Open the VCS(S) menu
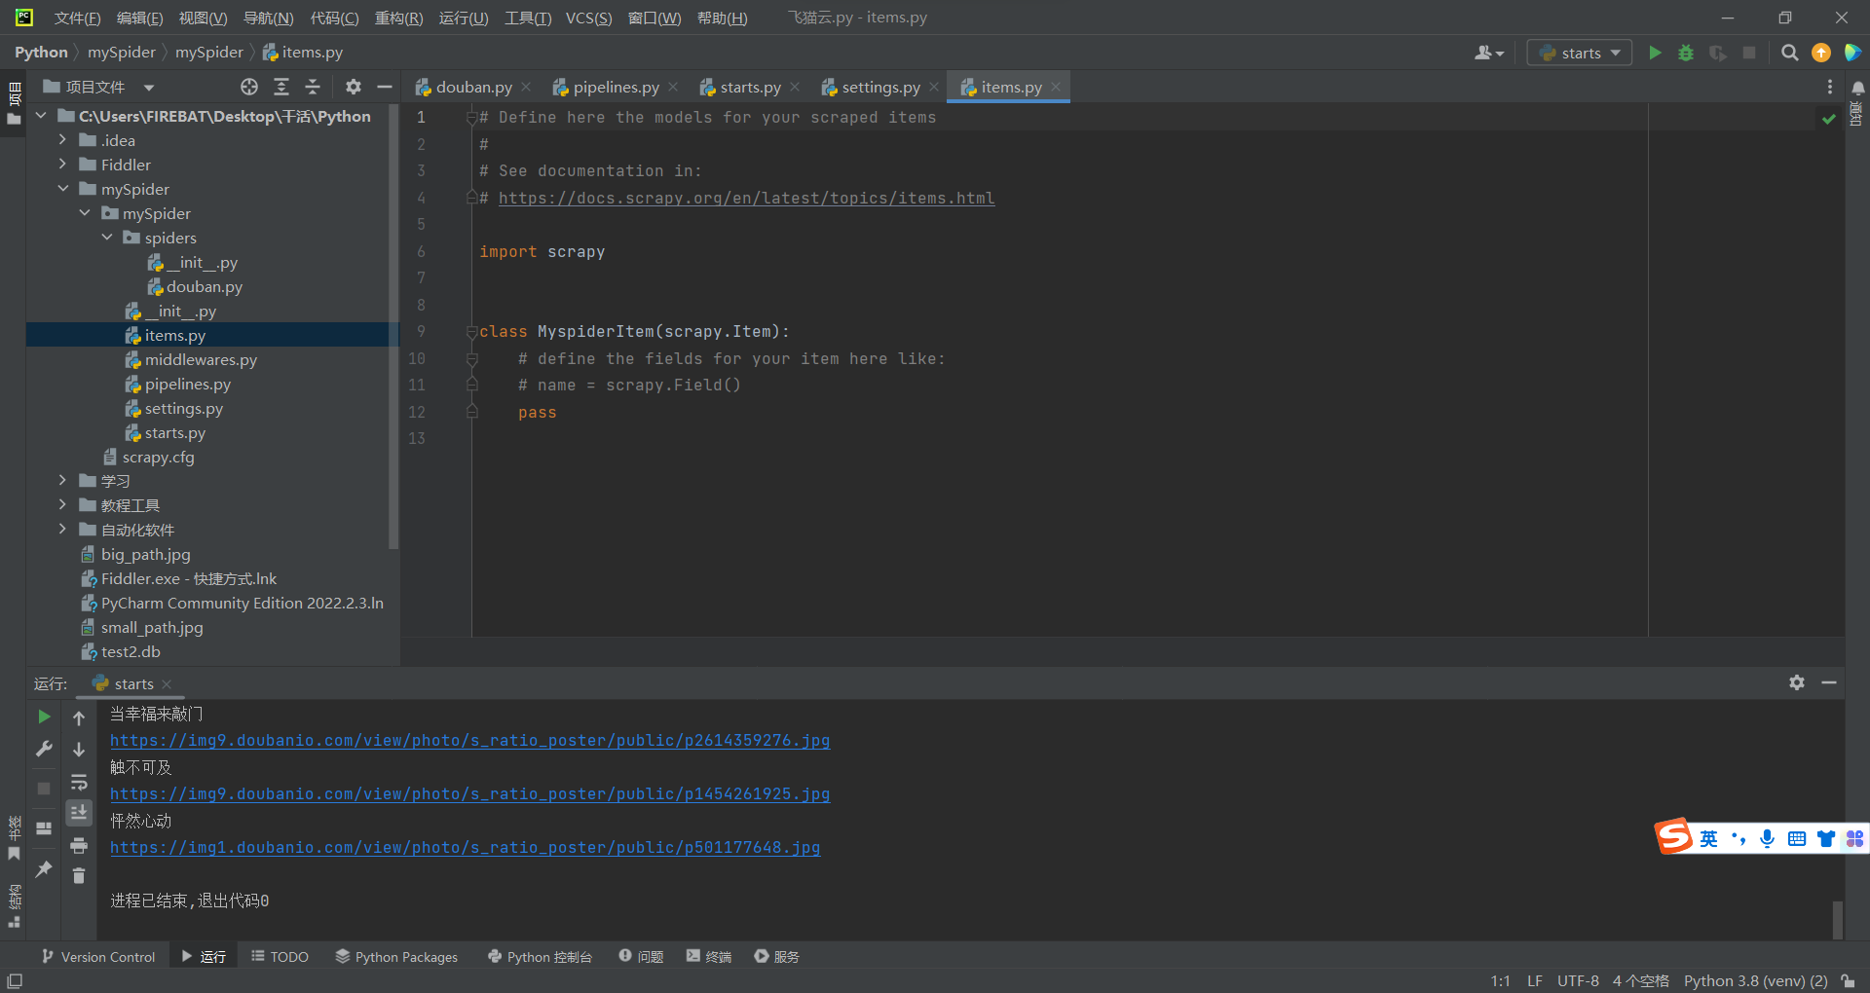 pos(588,18)
